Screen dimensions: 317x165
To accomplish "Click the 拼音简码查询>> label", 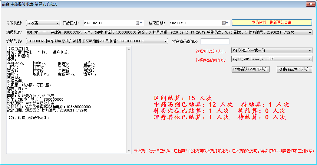I will 185,41.
